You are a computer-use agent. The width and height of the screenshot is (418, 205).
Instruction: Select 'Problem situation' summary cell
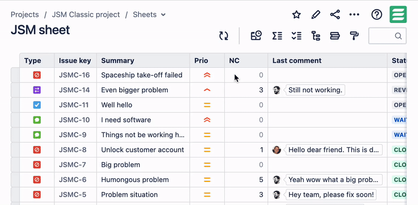click(x=143, y=195)
